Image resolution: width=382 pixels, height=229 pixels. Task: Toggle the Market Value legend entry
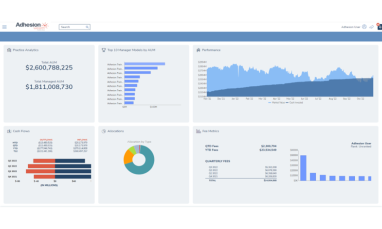point(277,103)
